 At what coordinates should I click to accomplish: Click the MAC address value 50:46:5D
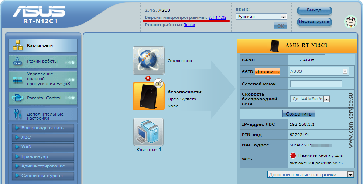311,145
